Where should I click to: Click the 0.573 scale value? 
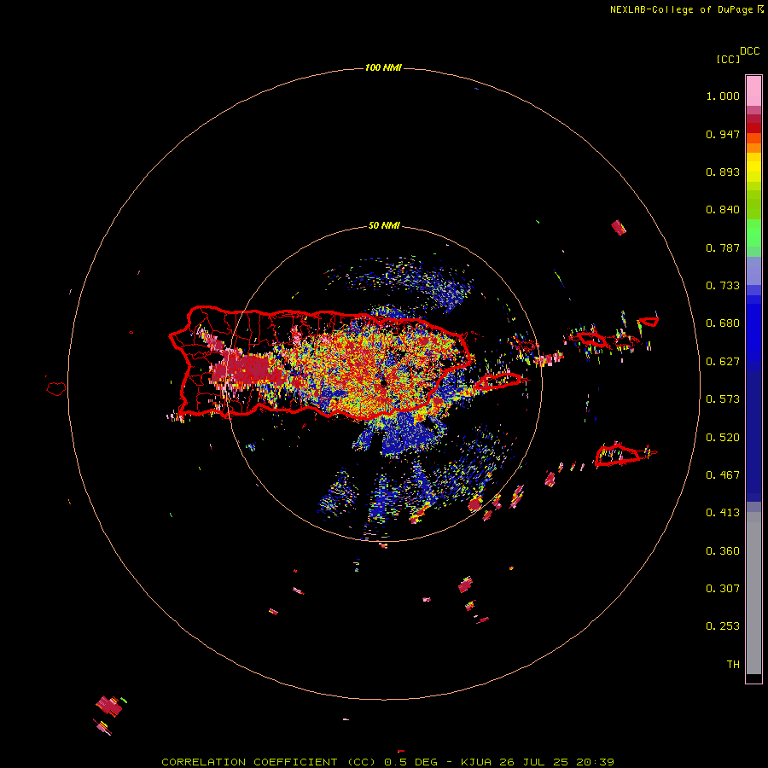pos(723,399)
